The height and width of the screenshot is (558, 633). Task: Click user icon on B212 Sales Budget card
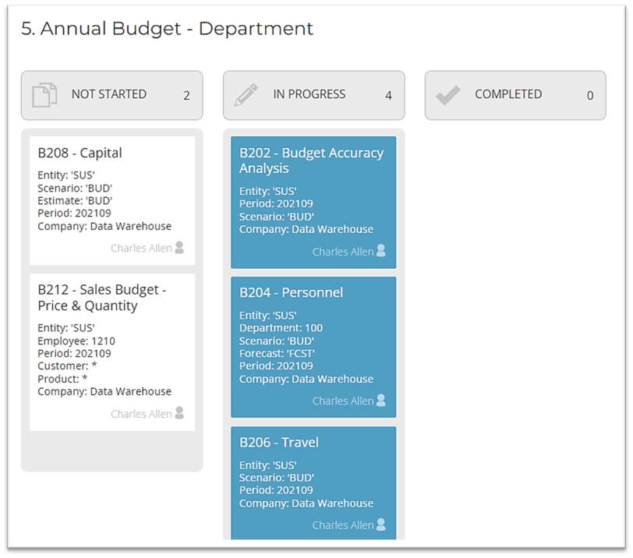179,413
